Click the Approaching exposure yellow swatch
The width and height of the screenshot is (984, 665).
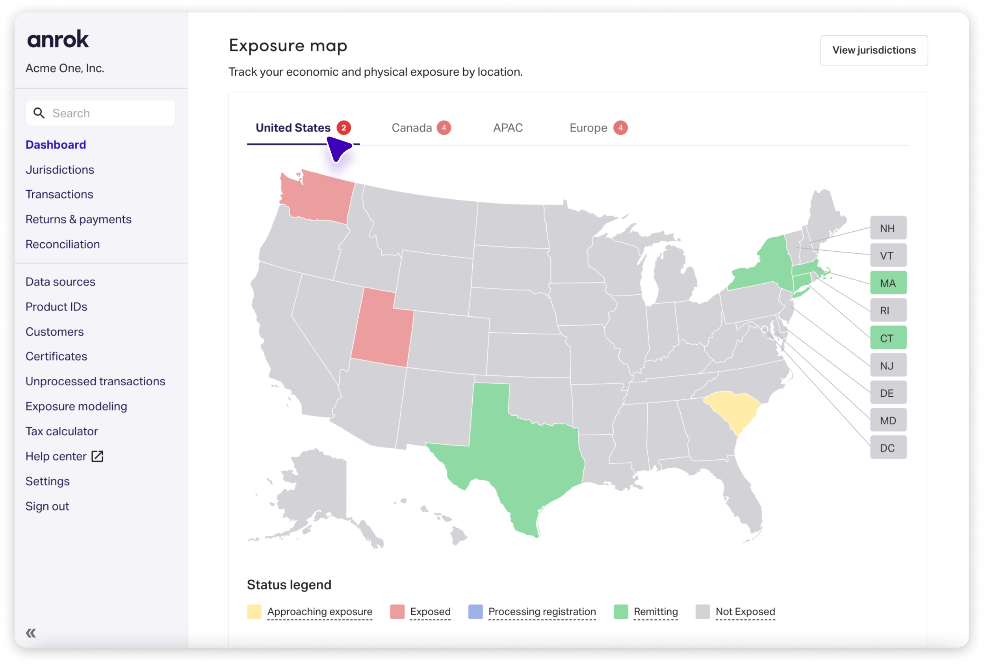(254, 612)
